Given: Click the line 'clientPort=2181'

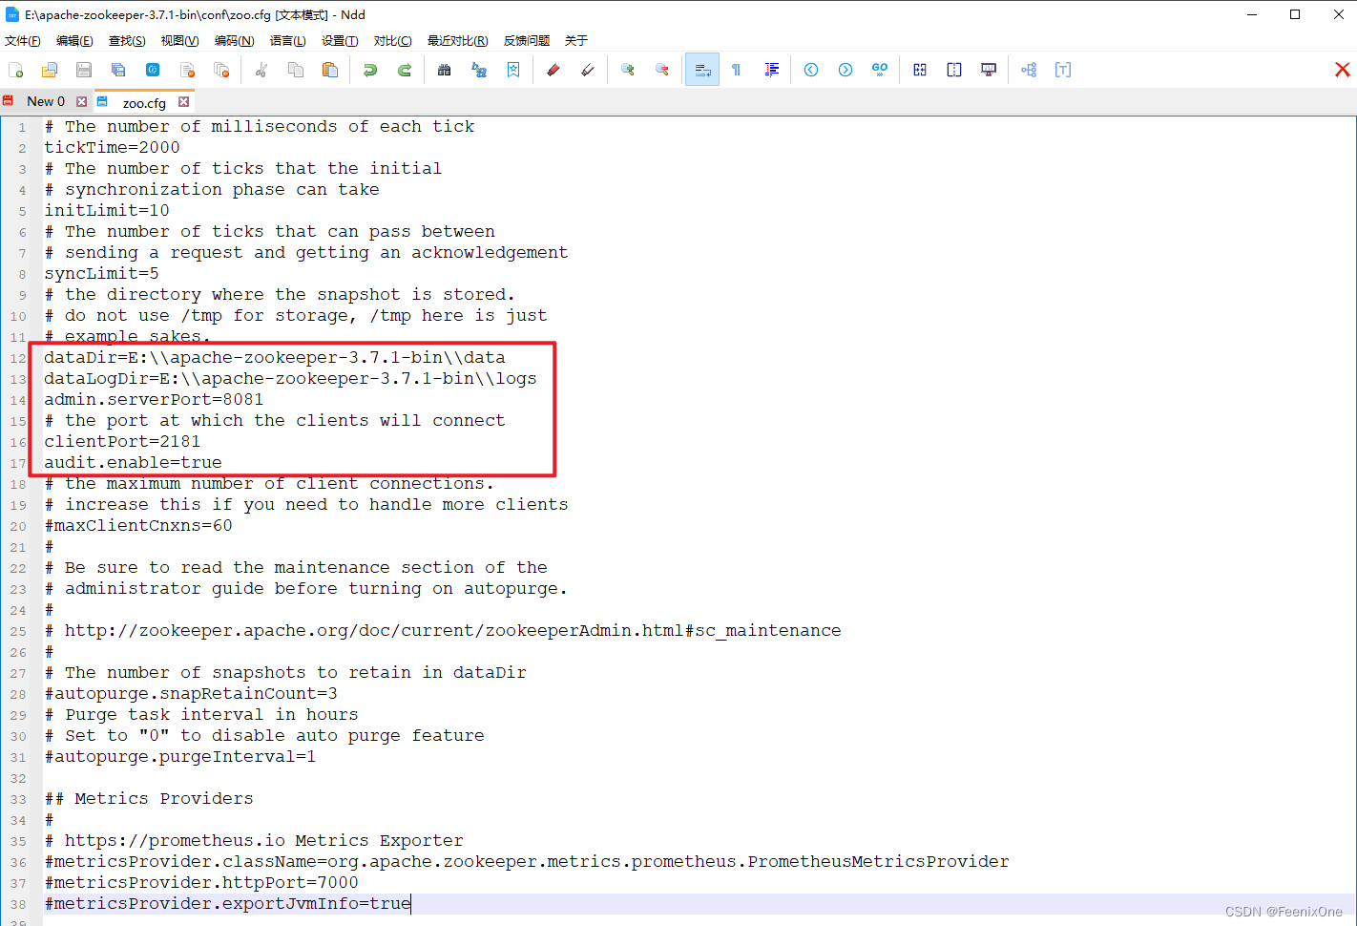Looking at the screenshot, I should tap(122, 441).
